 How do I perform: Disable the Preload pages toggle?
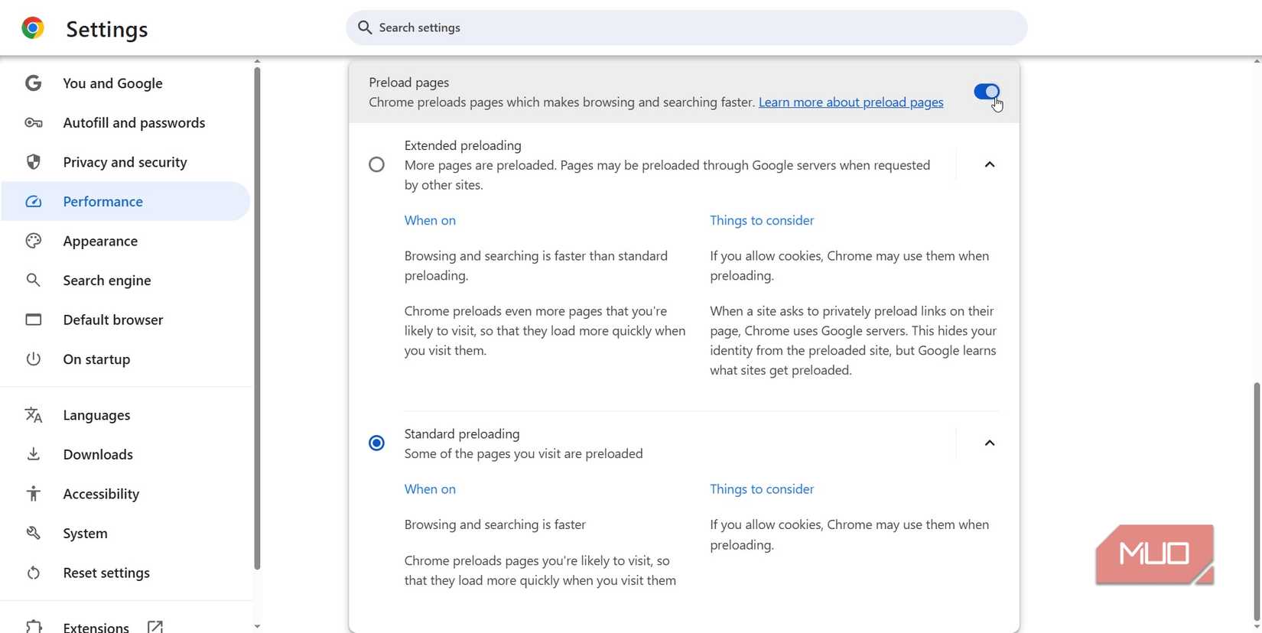click(x=986, y=92)
